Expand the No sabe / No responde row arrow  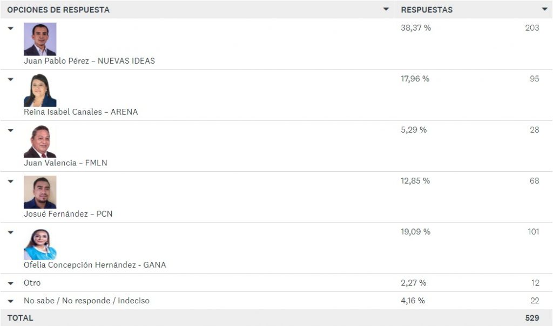click(x=11, y=301)
